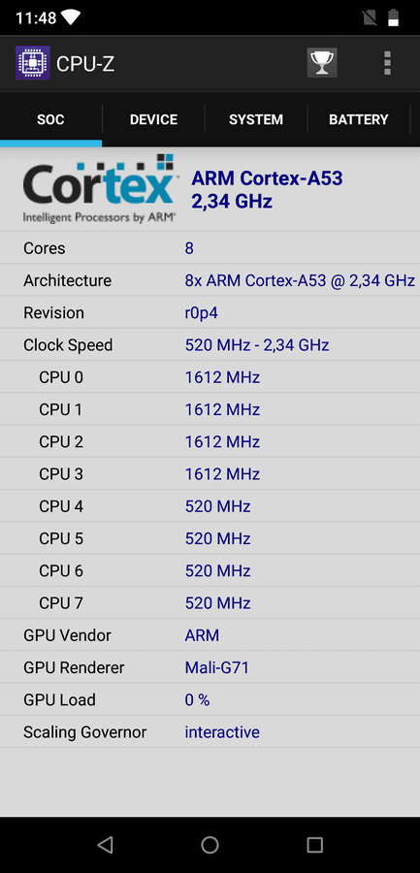The image size is (420, 873).
Task: Select the SOC tab
Action: [50, 119]
